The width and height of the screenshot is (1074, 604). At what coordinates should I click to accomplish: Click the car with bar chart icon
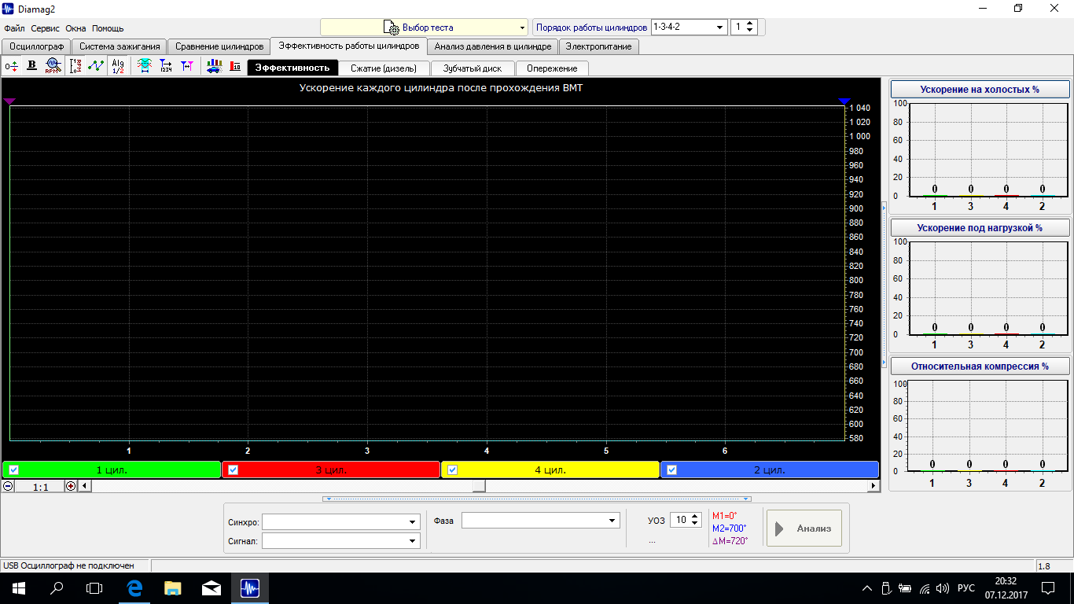[214, 67]
